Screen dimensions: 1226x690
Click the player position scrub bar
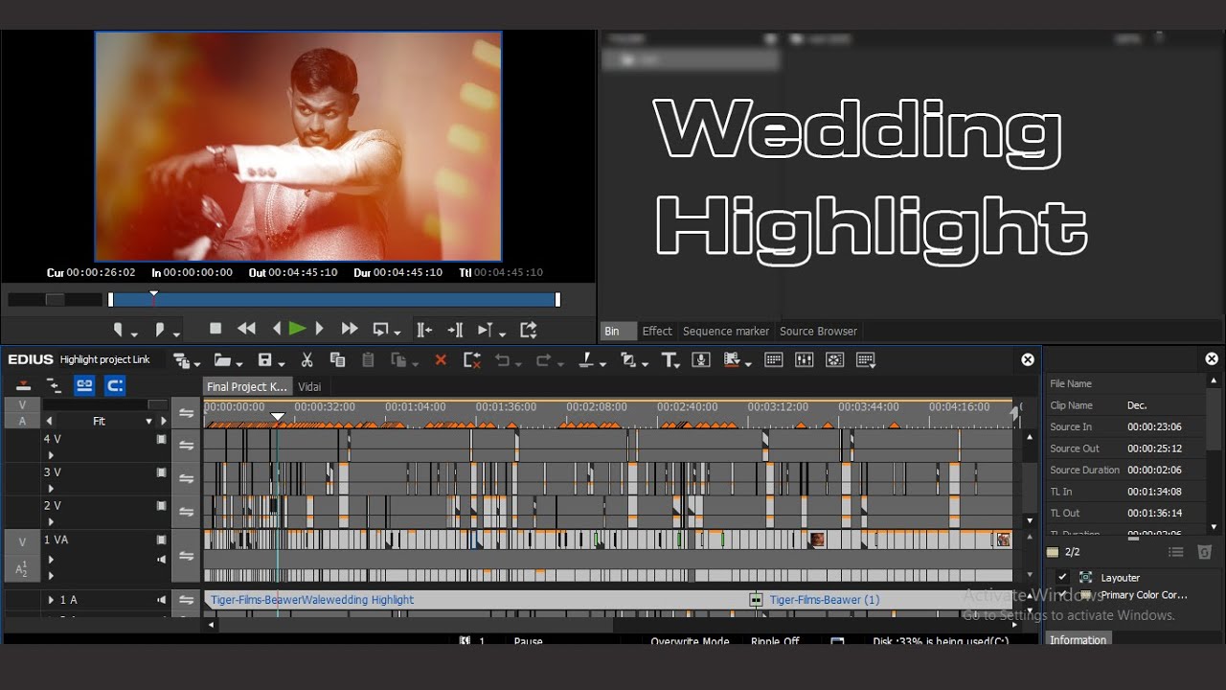pos(334,300)
